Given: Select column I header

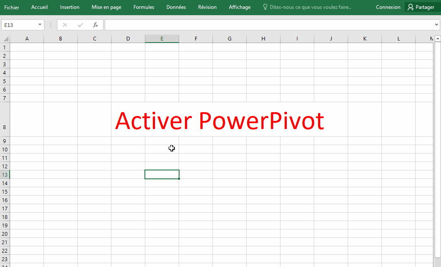Looking at the screenshot, I should 297,39.
